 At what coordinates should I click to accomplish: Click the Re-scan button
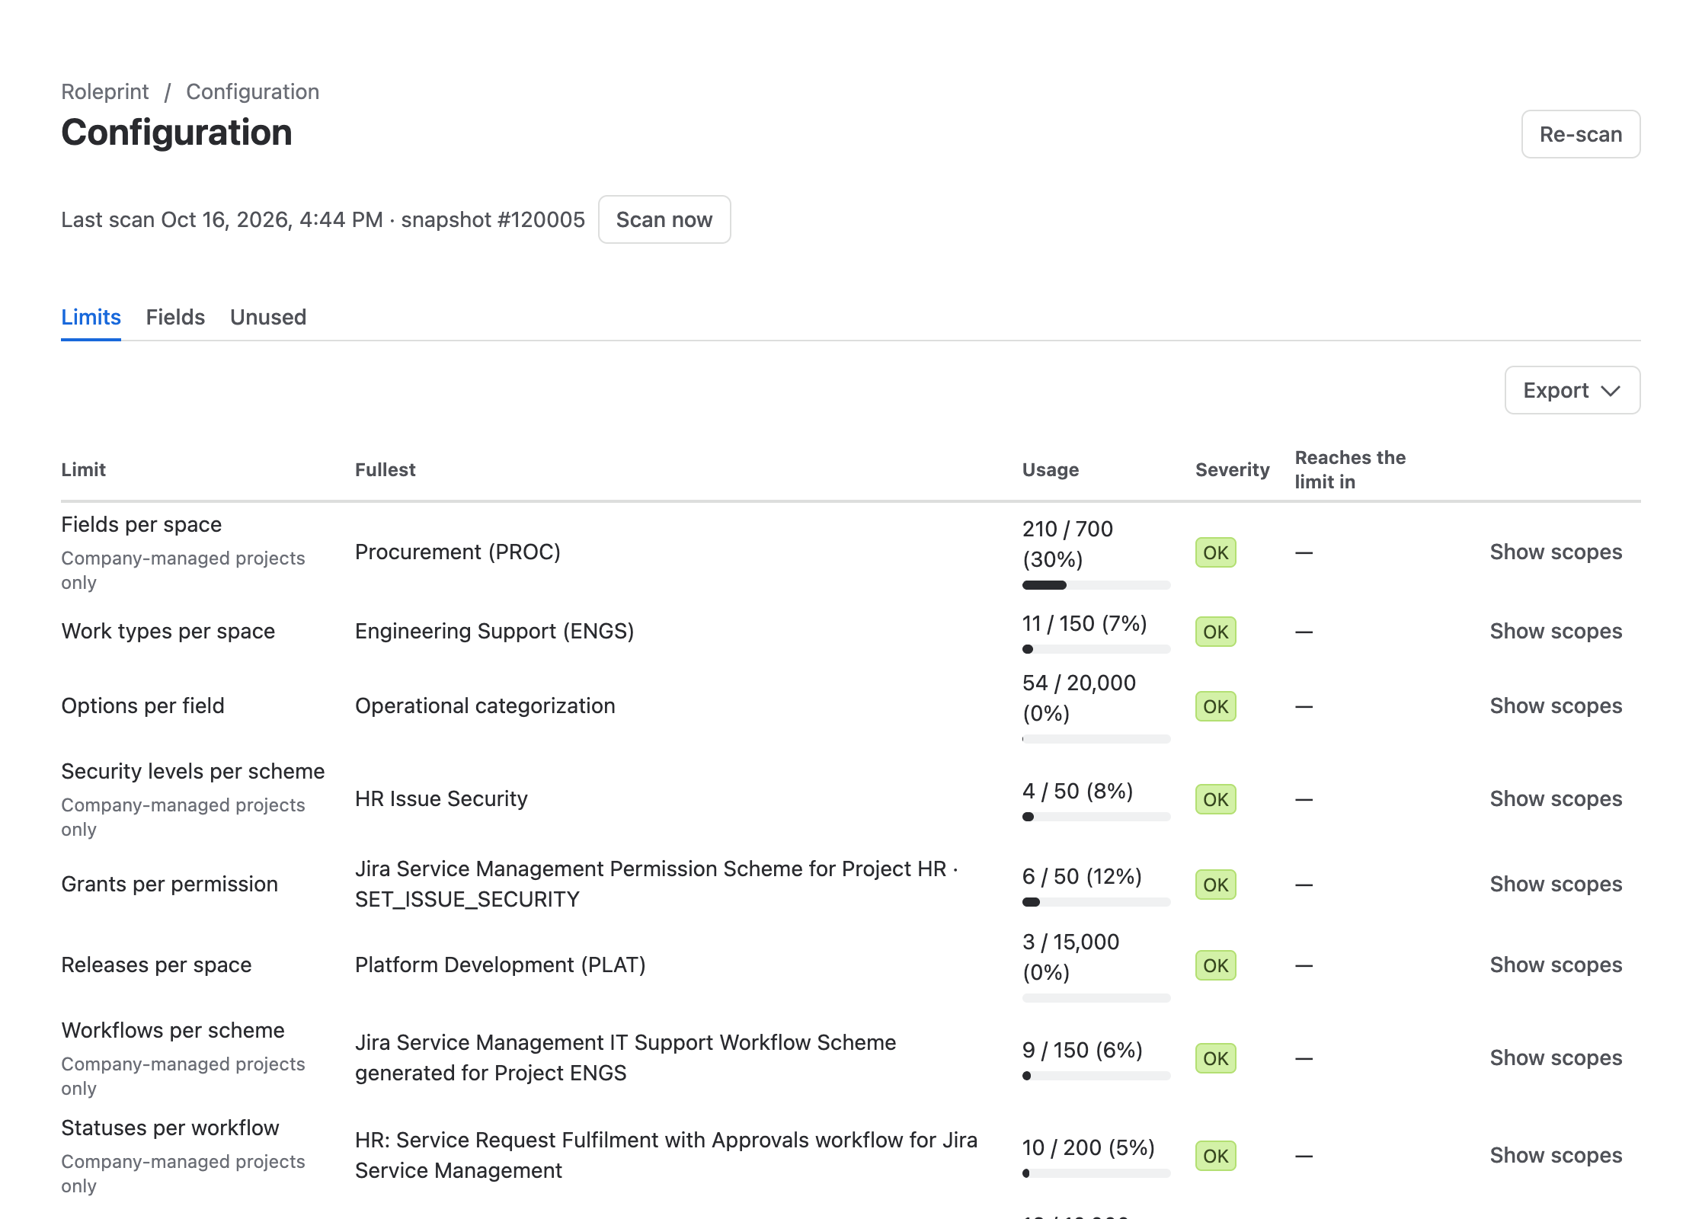pos(1580,134)
